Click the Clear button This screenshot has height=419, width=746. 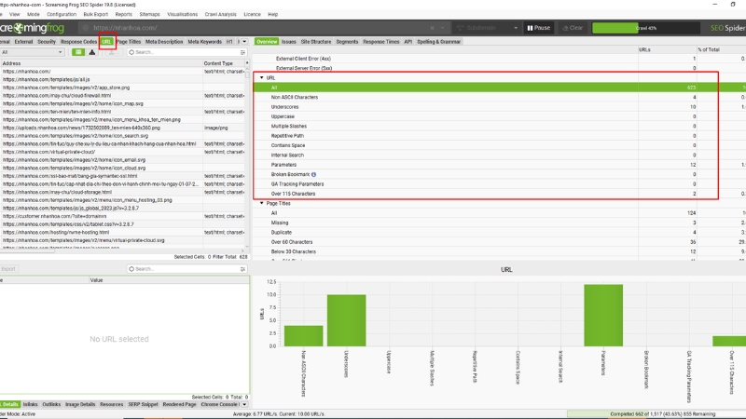[573, 28]
